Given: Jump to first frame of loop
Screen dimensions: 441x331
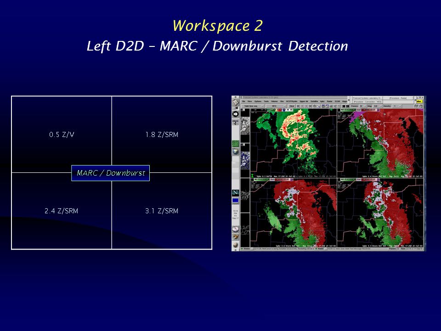Looking at the screenshot, I should point(298,106).
